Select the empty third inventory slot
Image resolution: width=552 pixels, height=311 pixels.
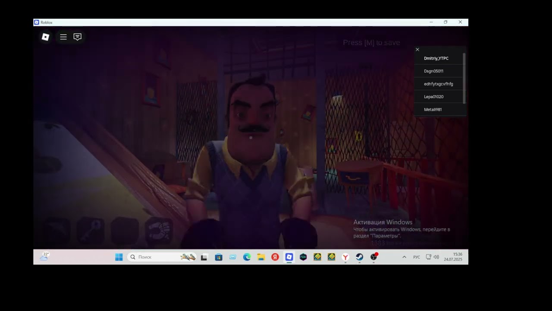[125, 231]
